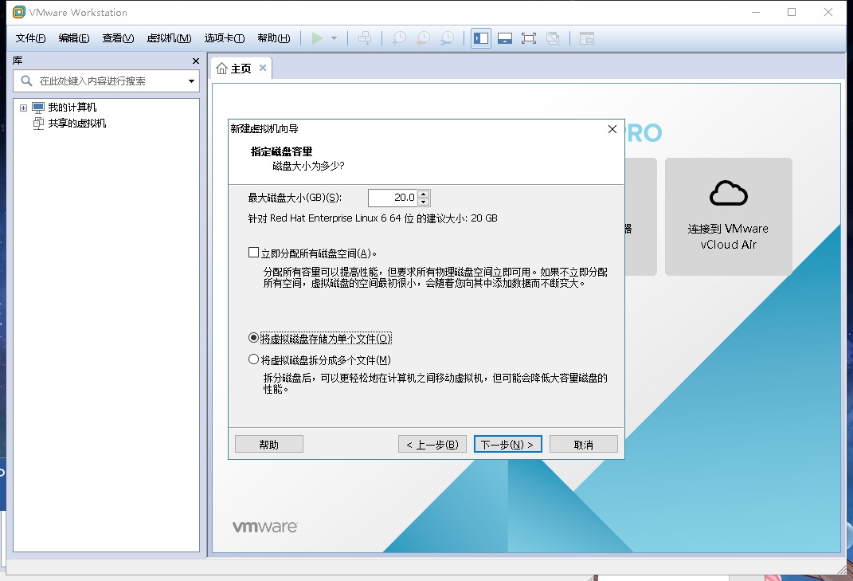Expand the 我的计算机 tree node

(23, 108)
